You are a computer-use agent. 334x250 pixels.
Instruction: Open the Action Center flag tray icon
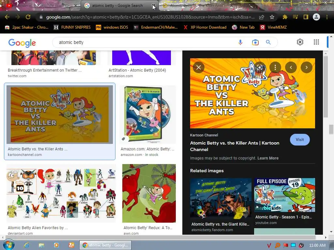285,245
